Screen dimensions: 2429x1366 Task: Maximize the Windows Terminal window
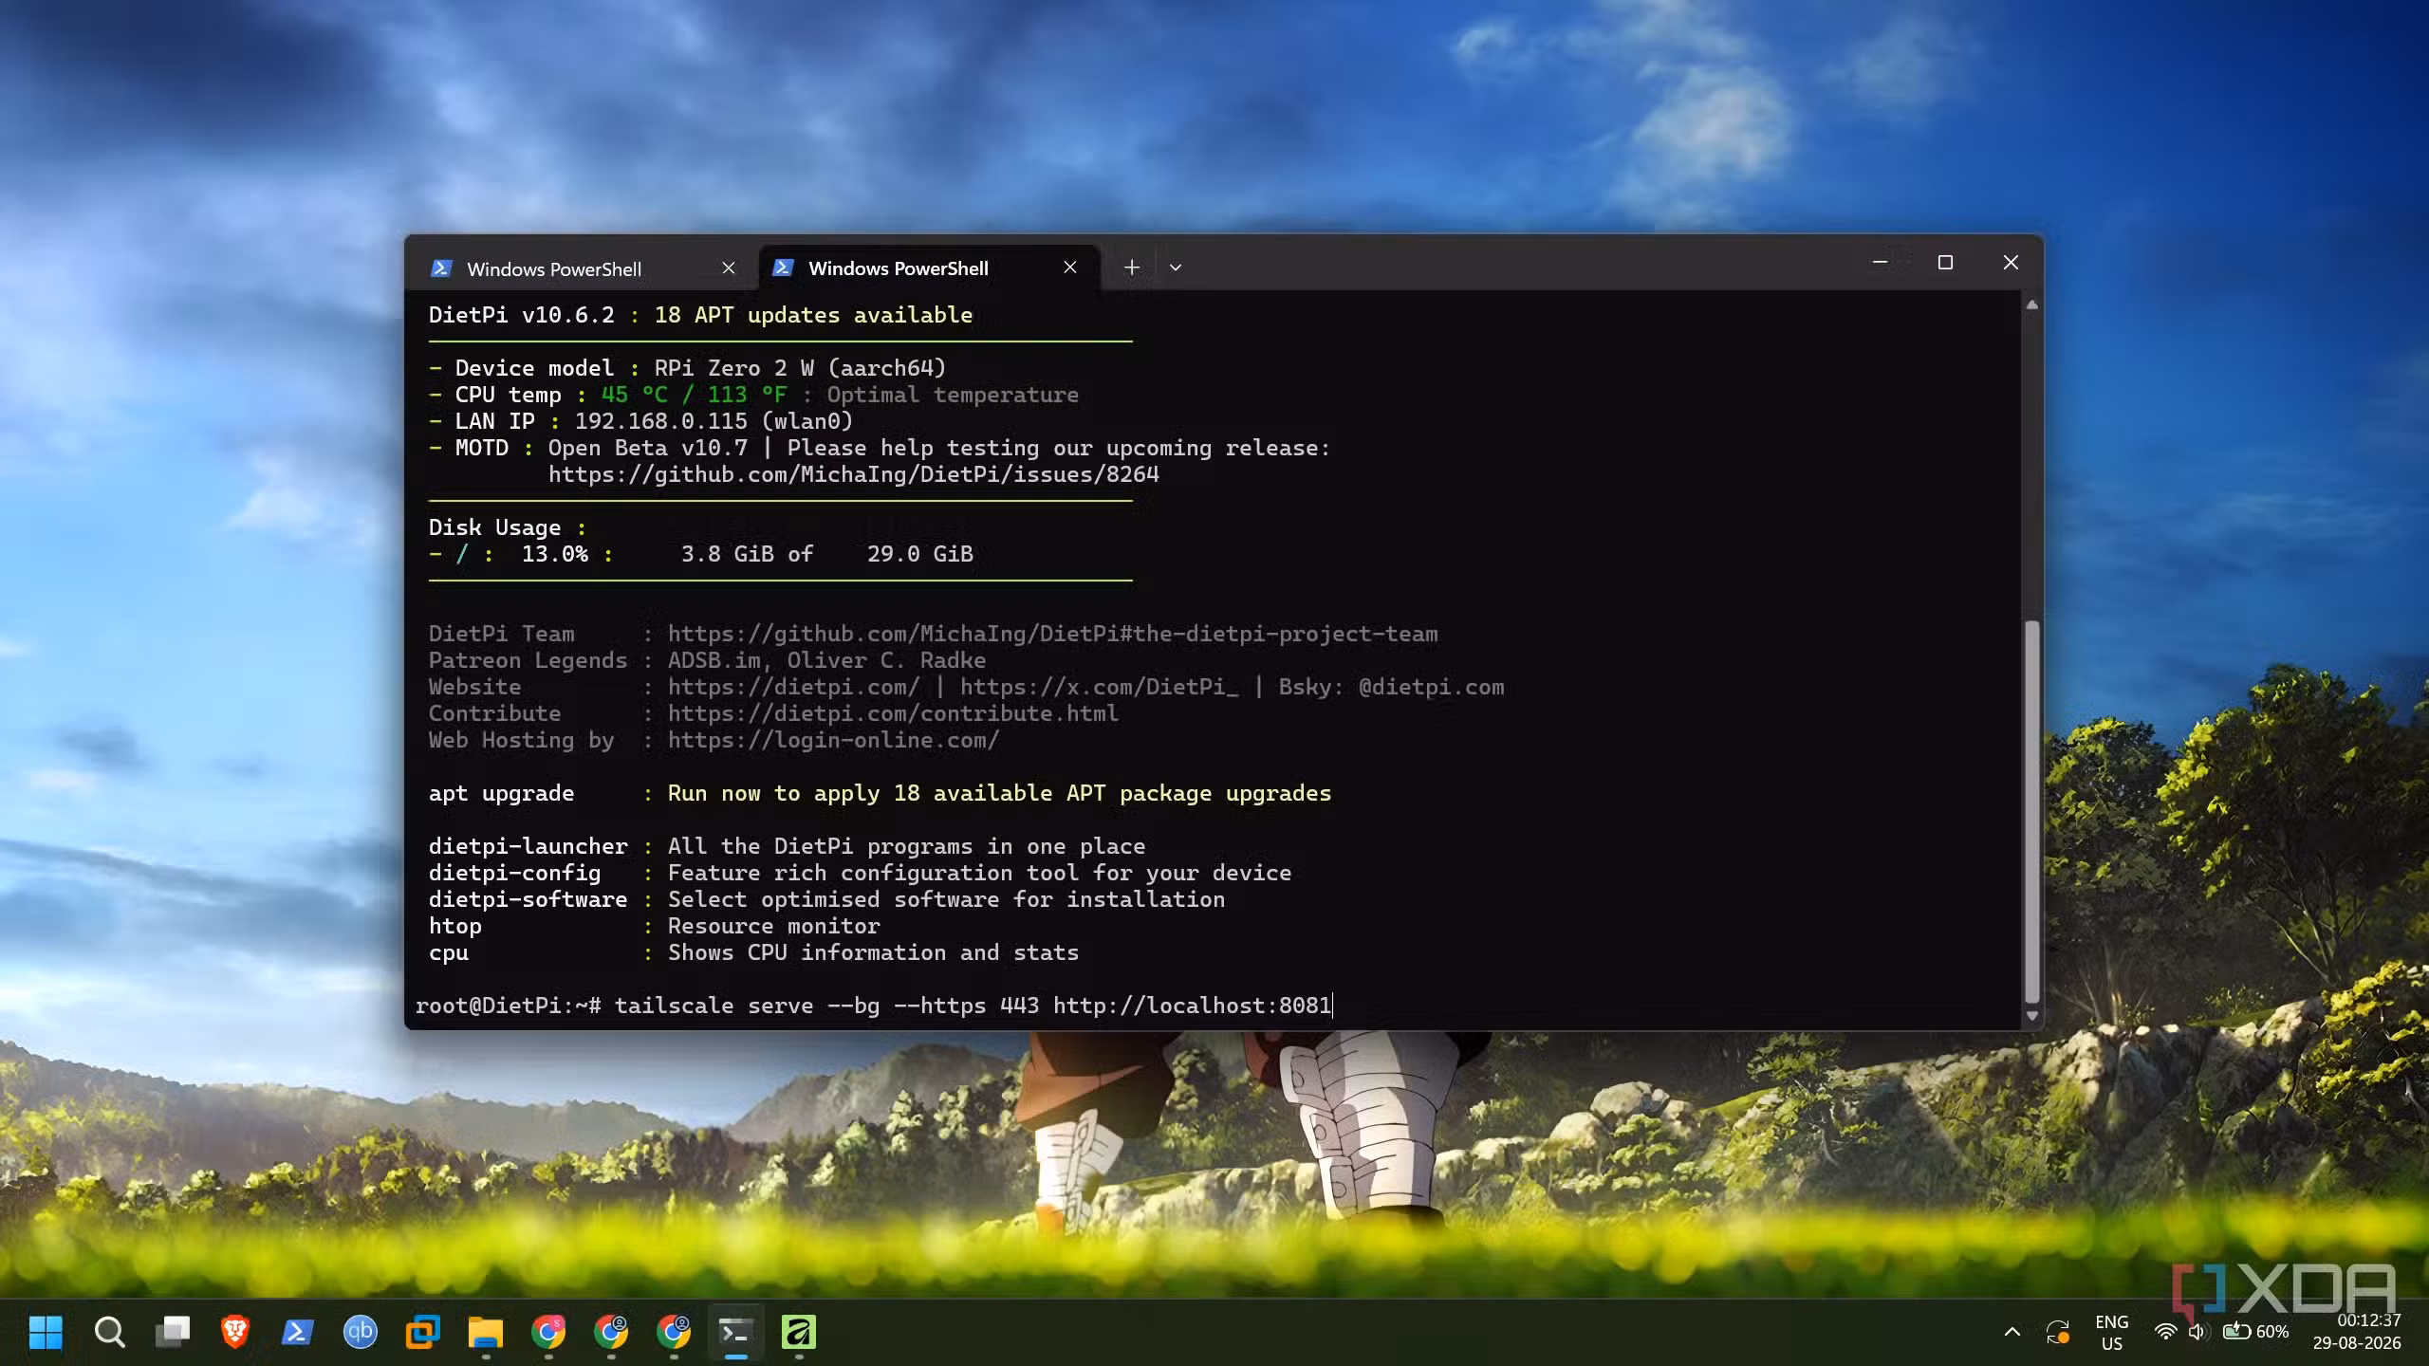(x=1945, y=262)
